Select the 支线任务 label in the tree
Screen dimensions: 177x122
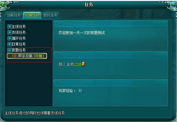click(19, 32)
